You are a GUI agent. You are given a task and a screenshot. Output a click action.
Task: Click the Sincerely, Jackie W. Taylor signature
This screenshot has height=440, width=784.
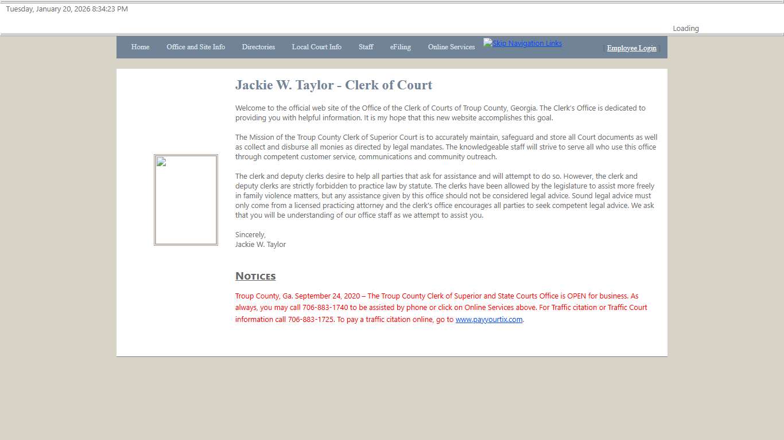coord(260,239)
